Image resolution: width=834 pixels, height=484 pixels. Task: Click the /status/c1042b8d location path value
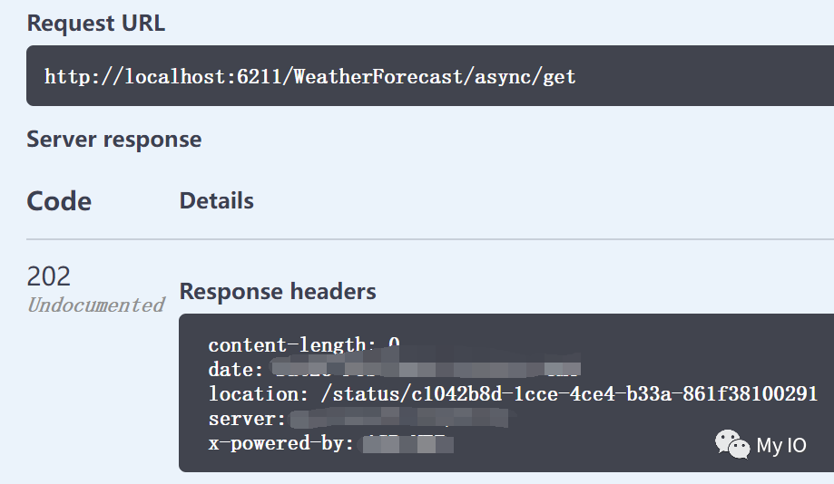point(569,393)
